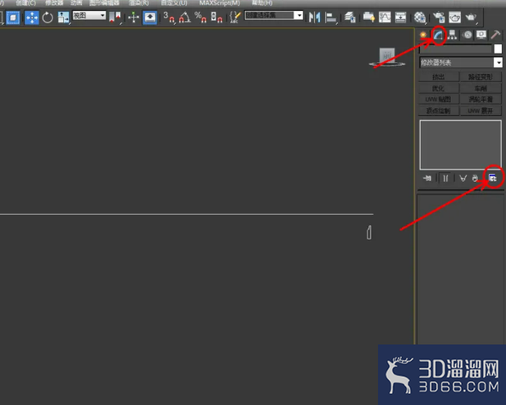Open the Utilities hammer tab
The width and height of the screenshot is (506, 405).
click(496, 34)
